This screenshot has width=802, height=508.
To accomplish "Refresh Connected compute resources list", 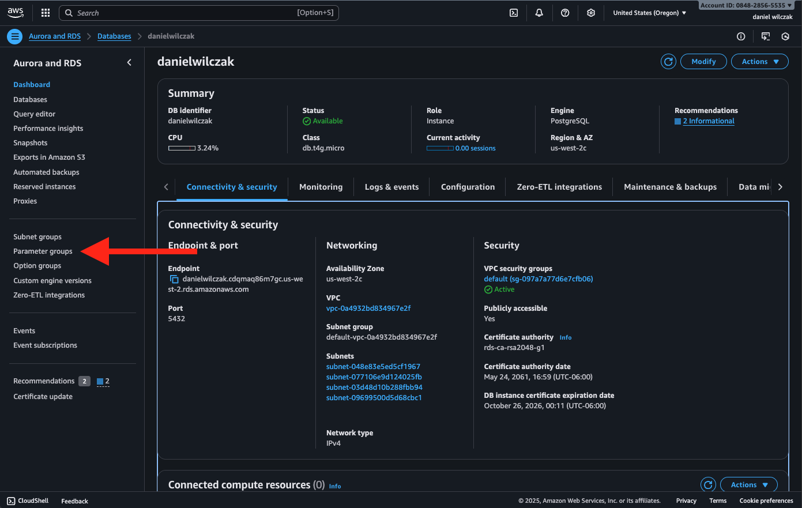I will point(708,485).
